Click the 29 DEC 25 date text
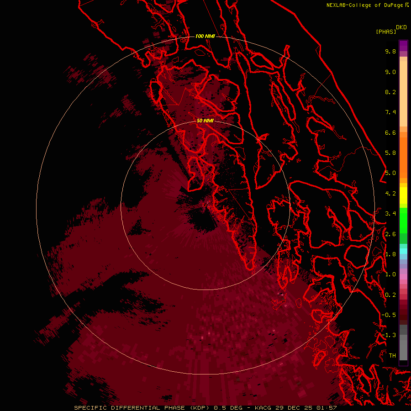This screenshot has width=411, height=411. [x=293, y=408]
